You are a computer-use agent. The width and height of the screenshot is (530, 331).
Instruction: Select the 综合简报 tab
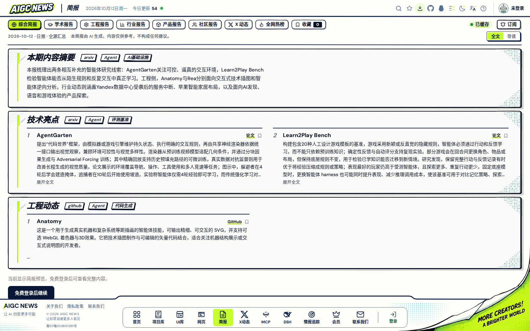pyautogui.click(x=25, y=24)
